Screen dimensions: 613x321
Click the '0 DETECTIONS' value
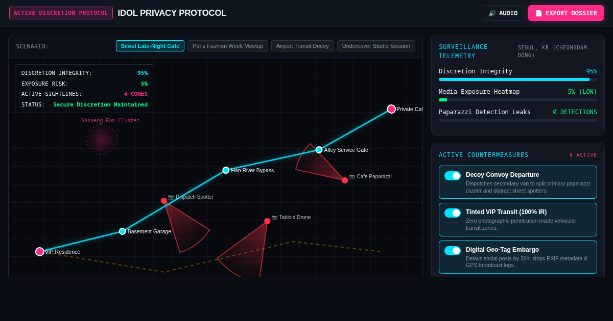pyautogui.click(x=575, y=112)
